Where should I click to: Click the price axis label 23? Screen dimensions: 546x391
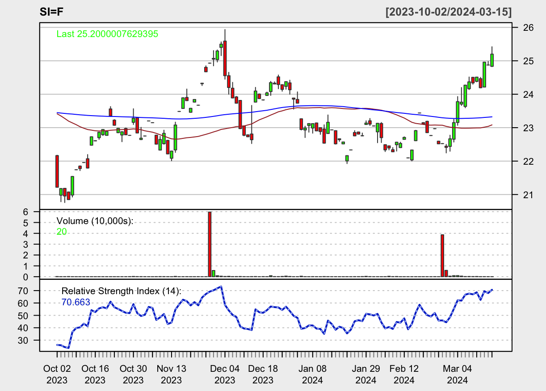click(x=529, y=128)
